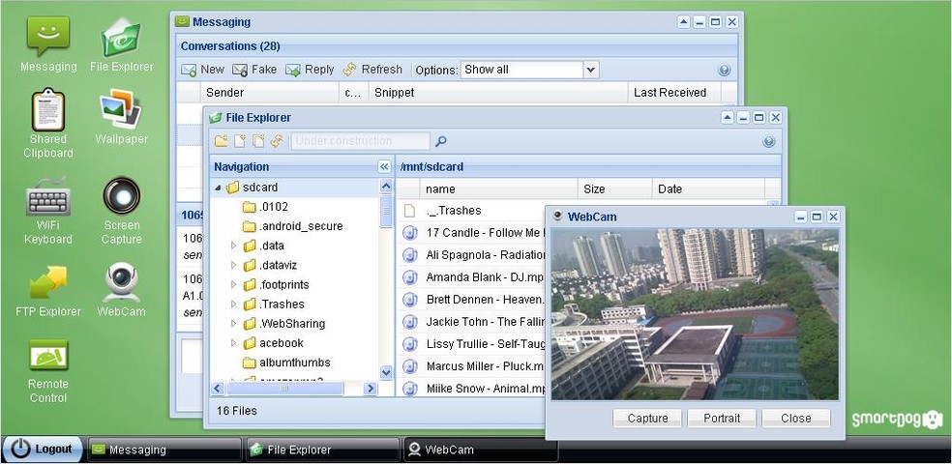Click the Capture button in WebCam
This screenshot has height=464, width=952.
point(647,419)
